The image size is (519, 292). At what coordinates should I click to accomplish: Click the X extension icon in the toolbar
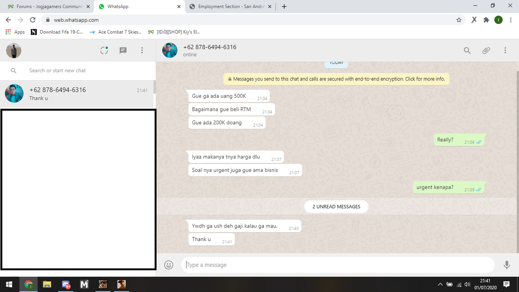pyautogui.click(x=474, y=20)
